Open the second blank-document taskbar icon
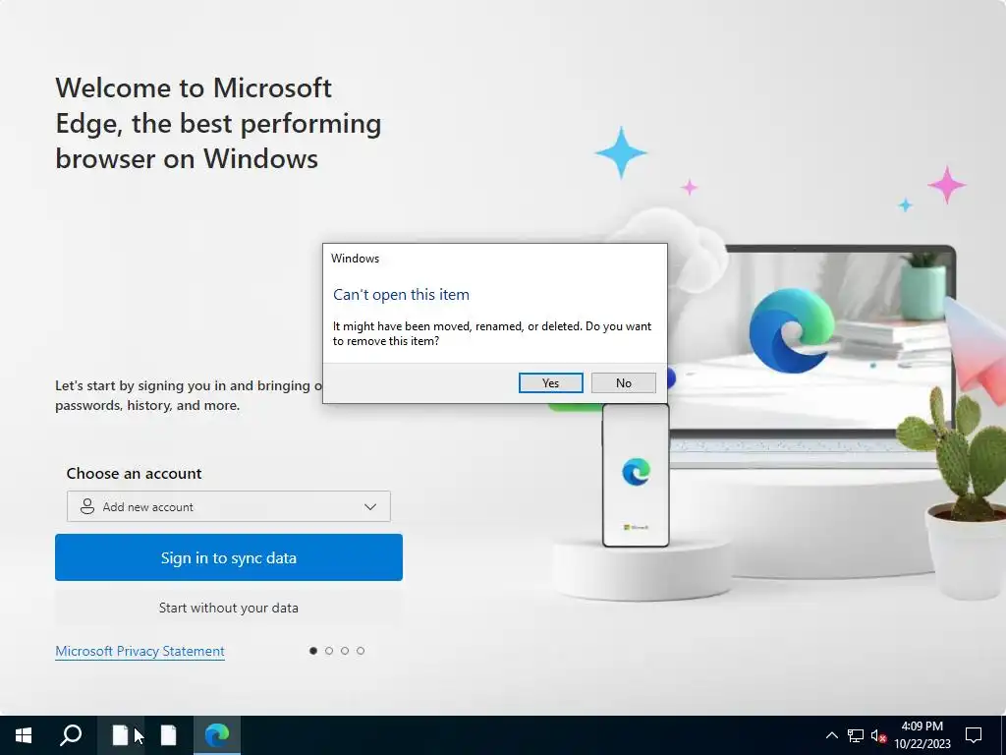The image size is (1006, 755). (x=169, y=735)
